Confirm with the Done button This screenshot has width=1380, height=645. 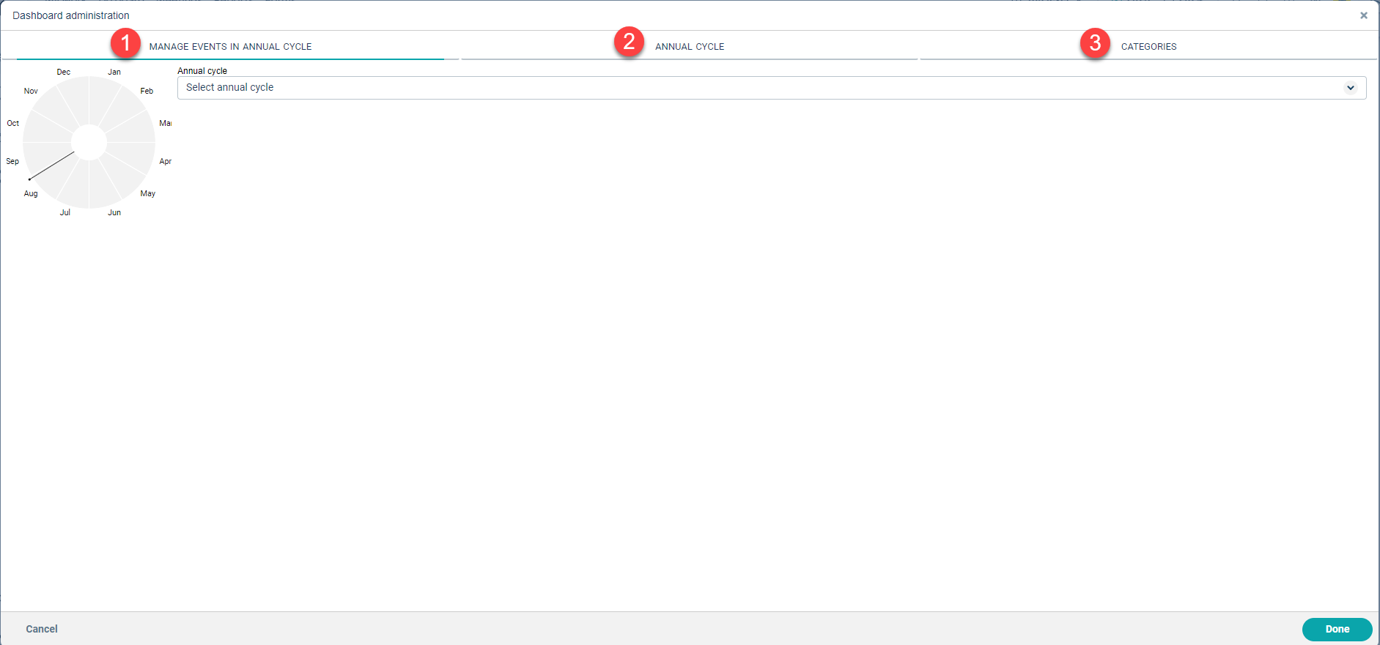(x=1336, y=629)
